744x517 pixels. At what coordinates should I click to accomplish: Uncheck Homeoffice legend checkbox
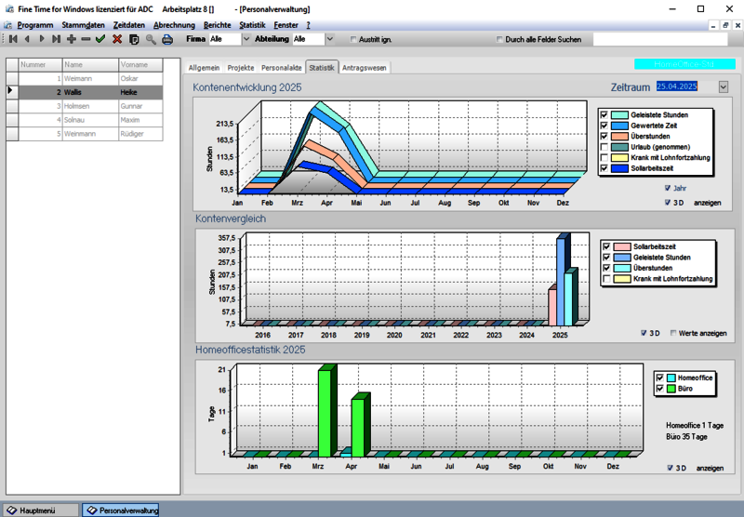(x=659, y=378)
